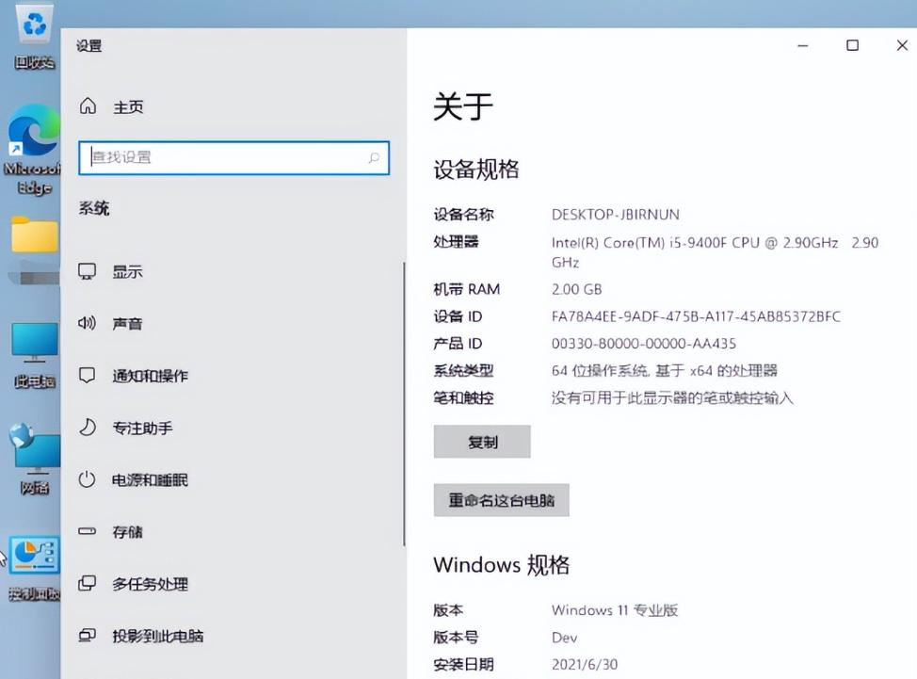Click the 设置 window title text

[88, 45]
